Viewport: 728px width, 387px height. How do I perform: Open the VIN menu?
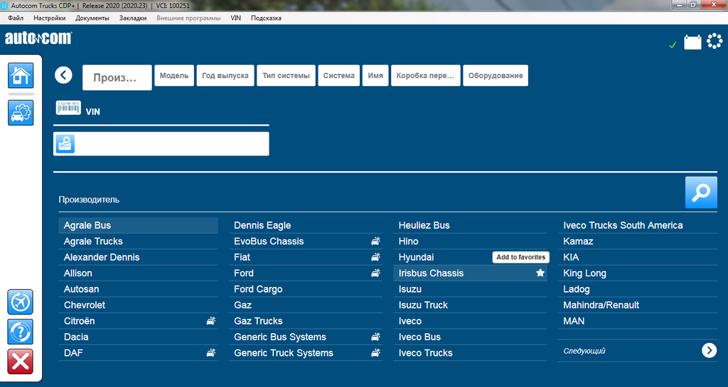(236, 18)
